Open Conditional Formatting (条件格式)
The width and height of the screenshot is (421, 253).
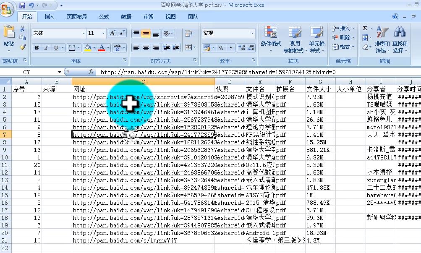271,39
